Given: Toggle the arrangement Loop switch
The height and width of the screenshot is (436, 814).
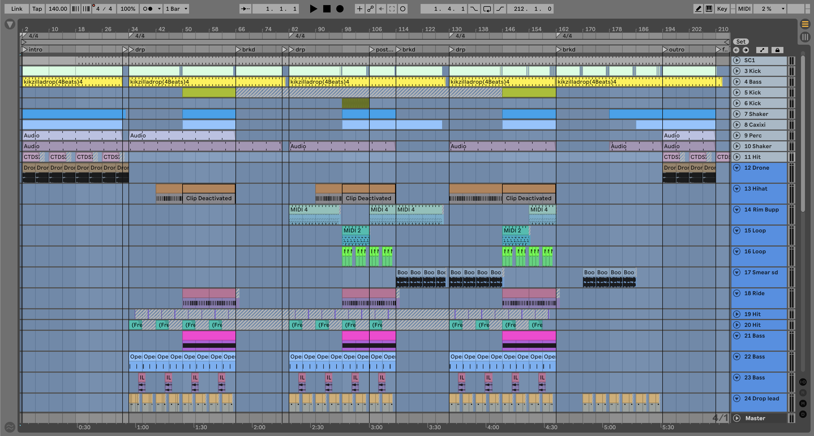Looking at the screenshot, I should (x=487, y=9).
